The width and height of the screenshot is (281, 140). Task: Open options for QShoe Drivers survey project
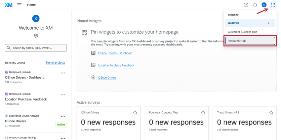tap(63, 117)
